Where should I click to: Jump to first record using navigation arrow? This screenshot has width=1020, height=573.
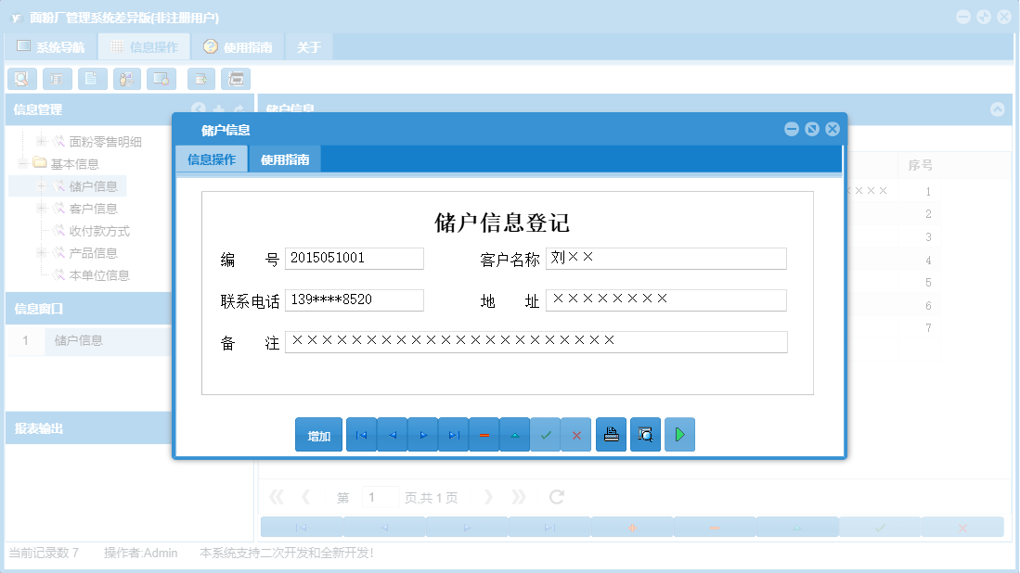(x=361, y=434)
